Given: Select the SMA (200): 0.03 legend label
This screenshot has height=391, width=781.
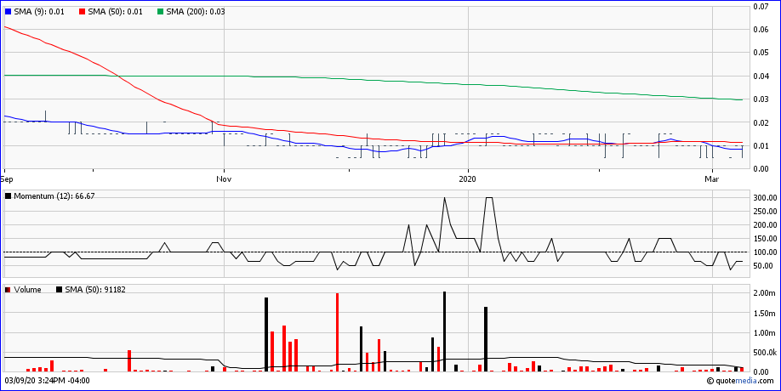Looking at the screenshot, I should click(195, 12).
